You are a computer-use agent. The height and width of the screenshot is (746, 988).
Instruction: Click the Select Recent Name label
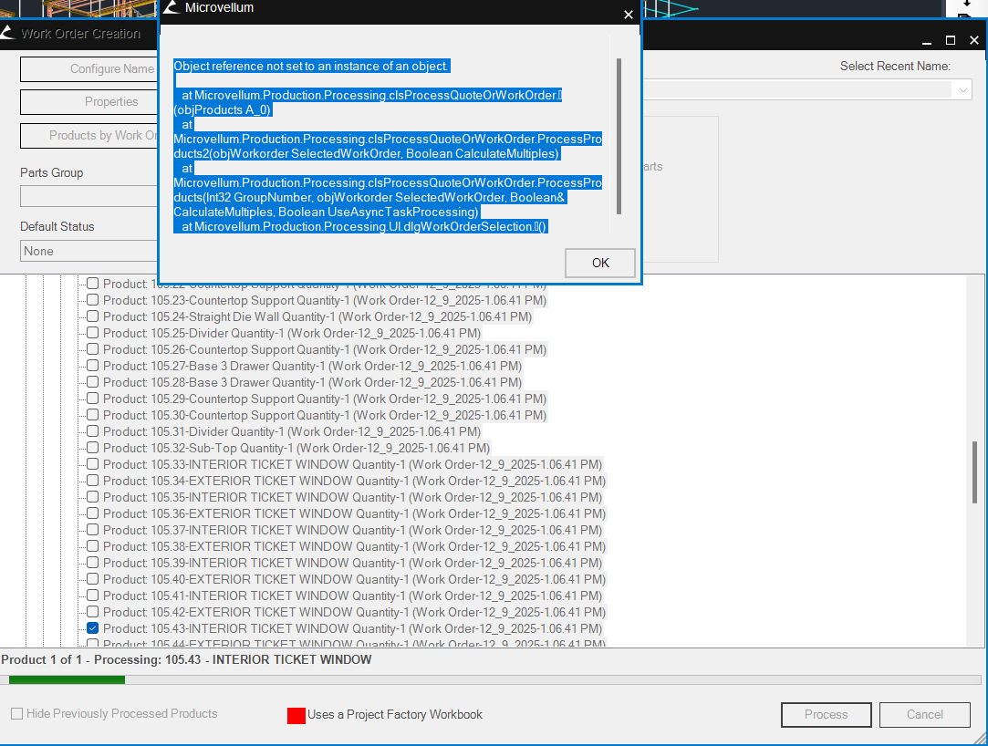click(x=895, y=67)
